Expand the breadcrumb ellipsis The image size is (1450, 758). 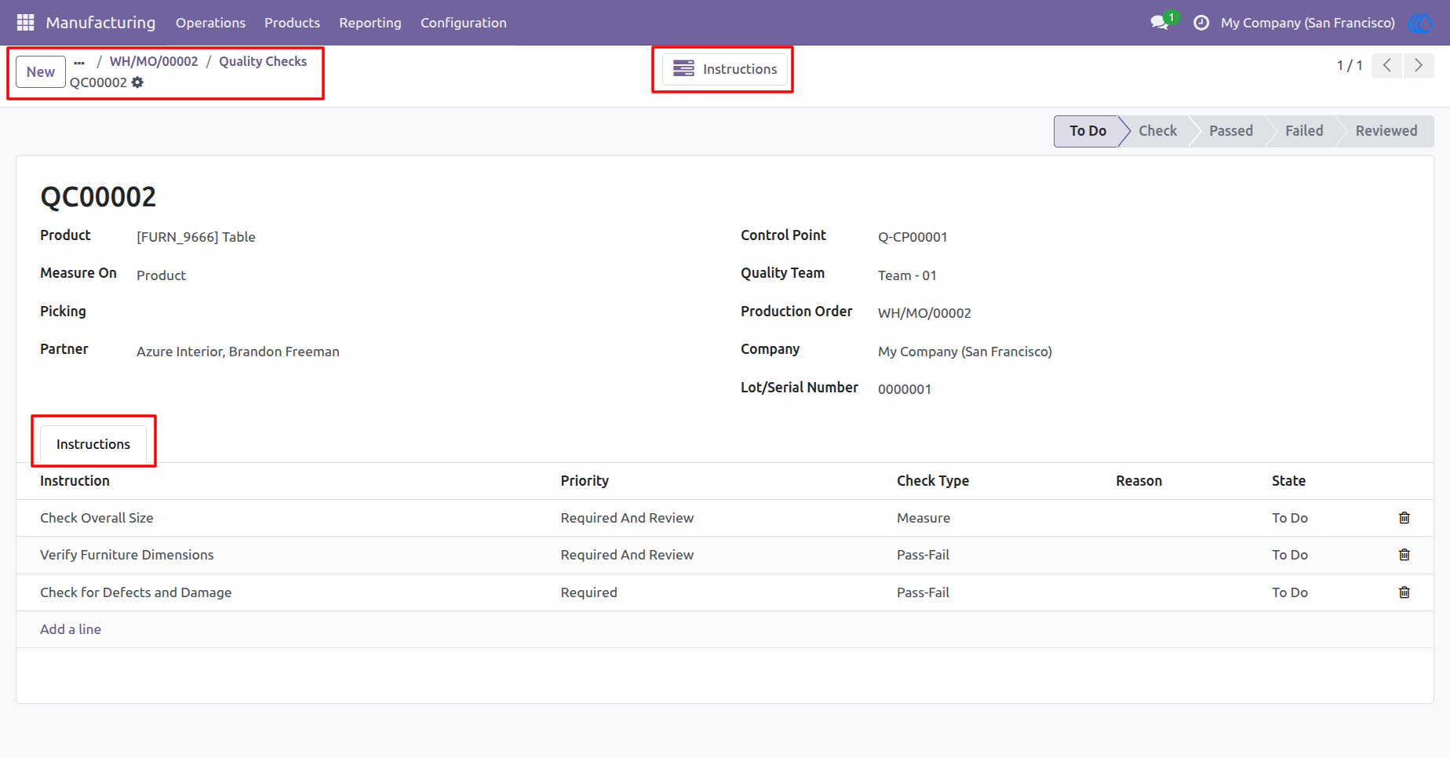(79, 62)
